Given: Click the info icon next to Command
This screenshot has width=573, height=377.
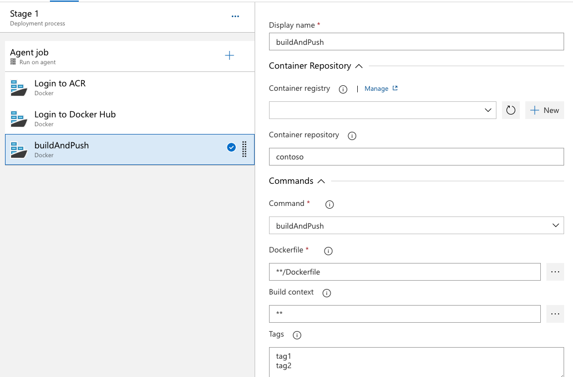Looking at the screenshot, I should [x=329, y=204].
